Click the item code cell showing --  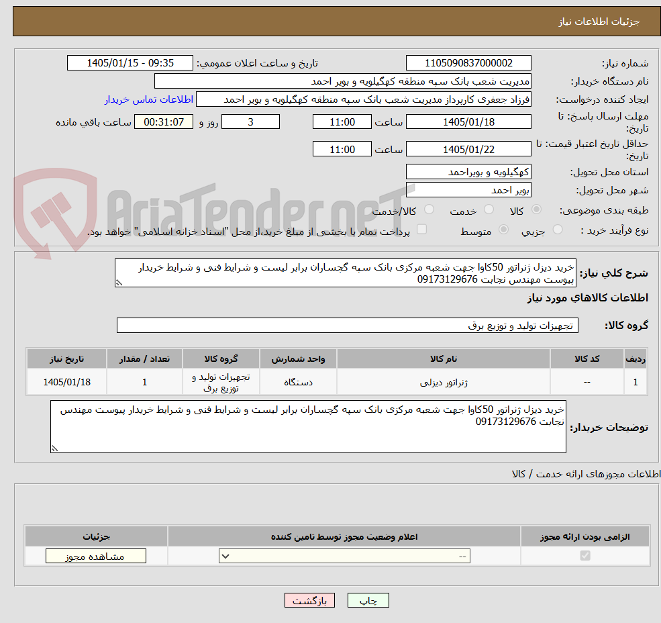click(587, 382)
